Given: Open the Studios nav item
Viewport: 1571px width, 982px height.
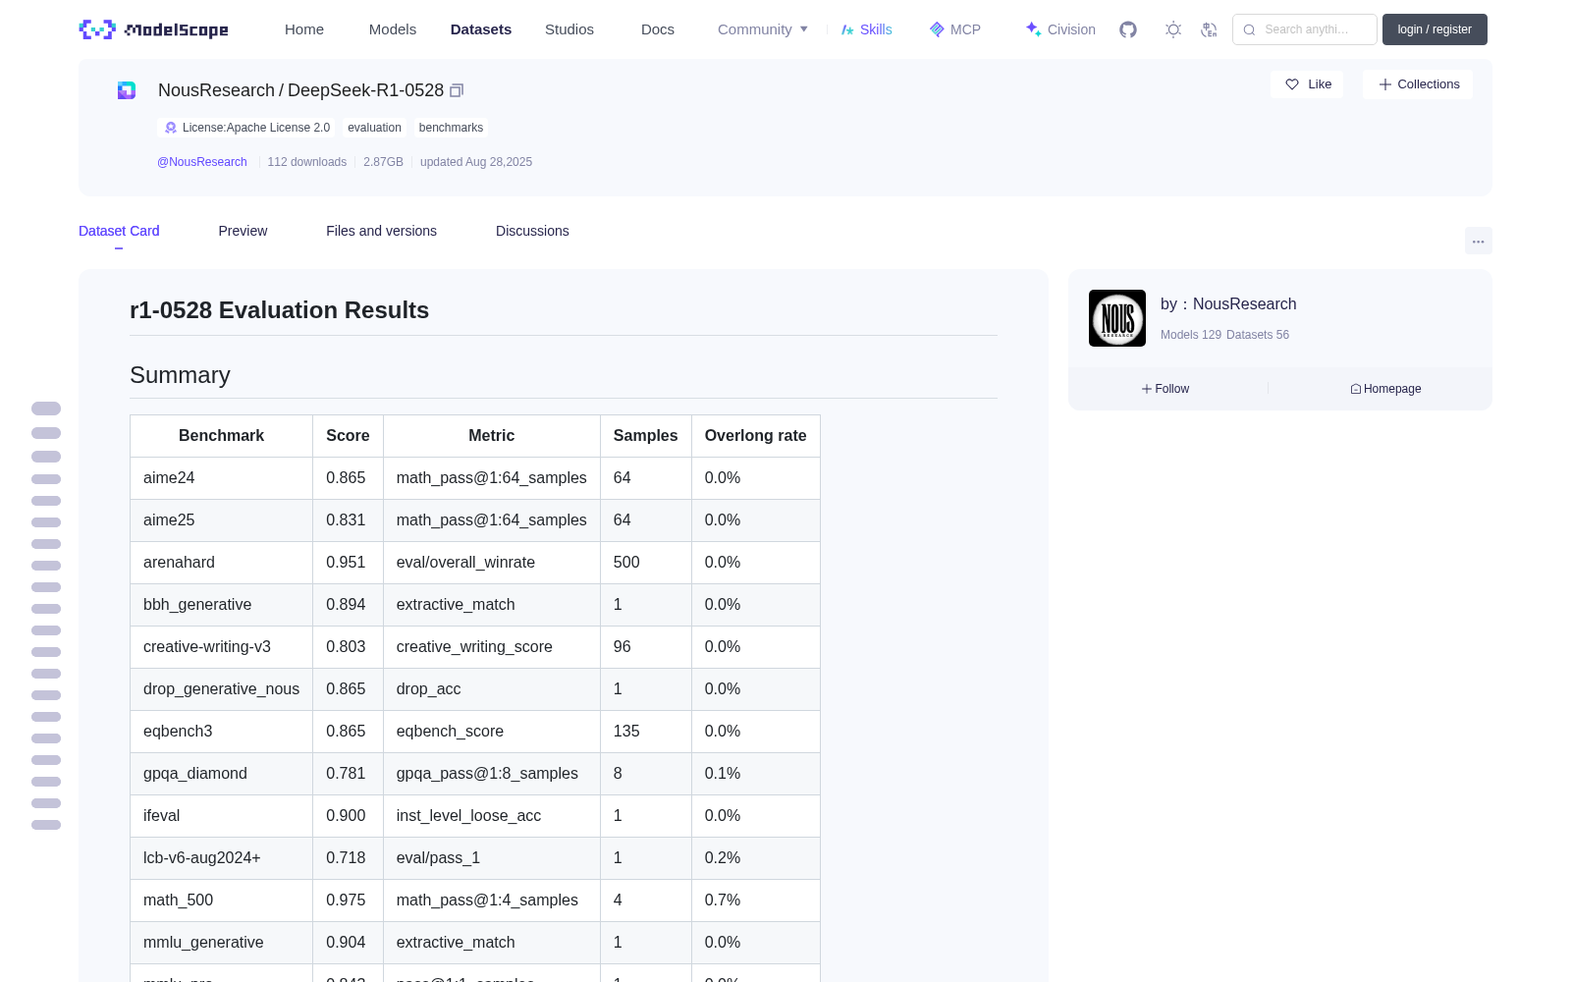Looking at the screenshot, I should (569, 29).
